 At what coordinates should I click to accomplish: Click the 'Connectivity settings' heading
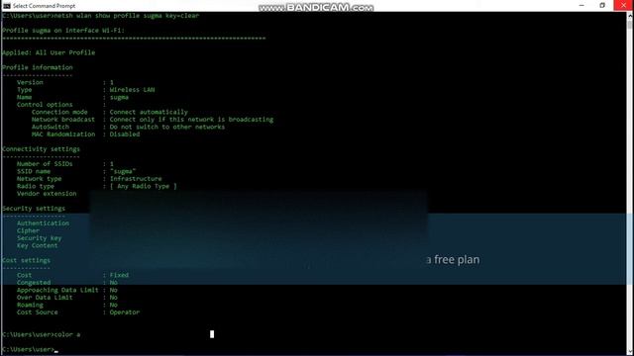tap(41, 149)
